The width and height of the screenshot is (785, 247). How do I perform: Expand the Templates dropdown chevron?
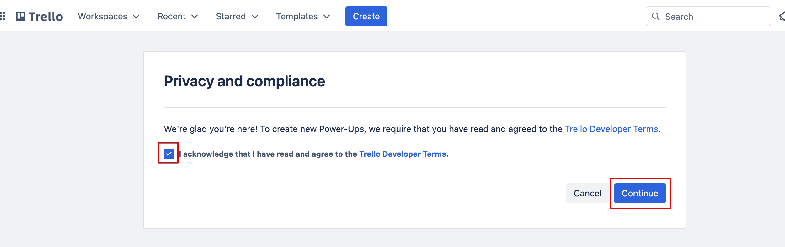point(327,17)
